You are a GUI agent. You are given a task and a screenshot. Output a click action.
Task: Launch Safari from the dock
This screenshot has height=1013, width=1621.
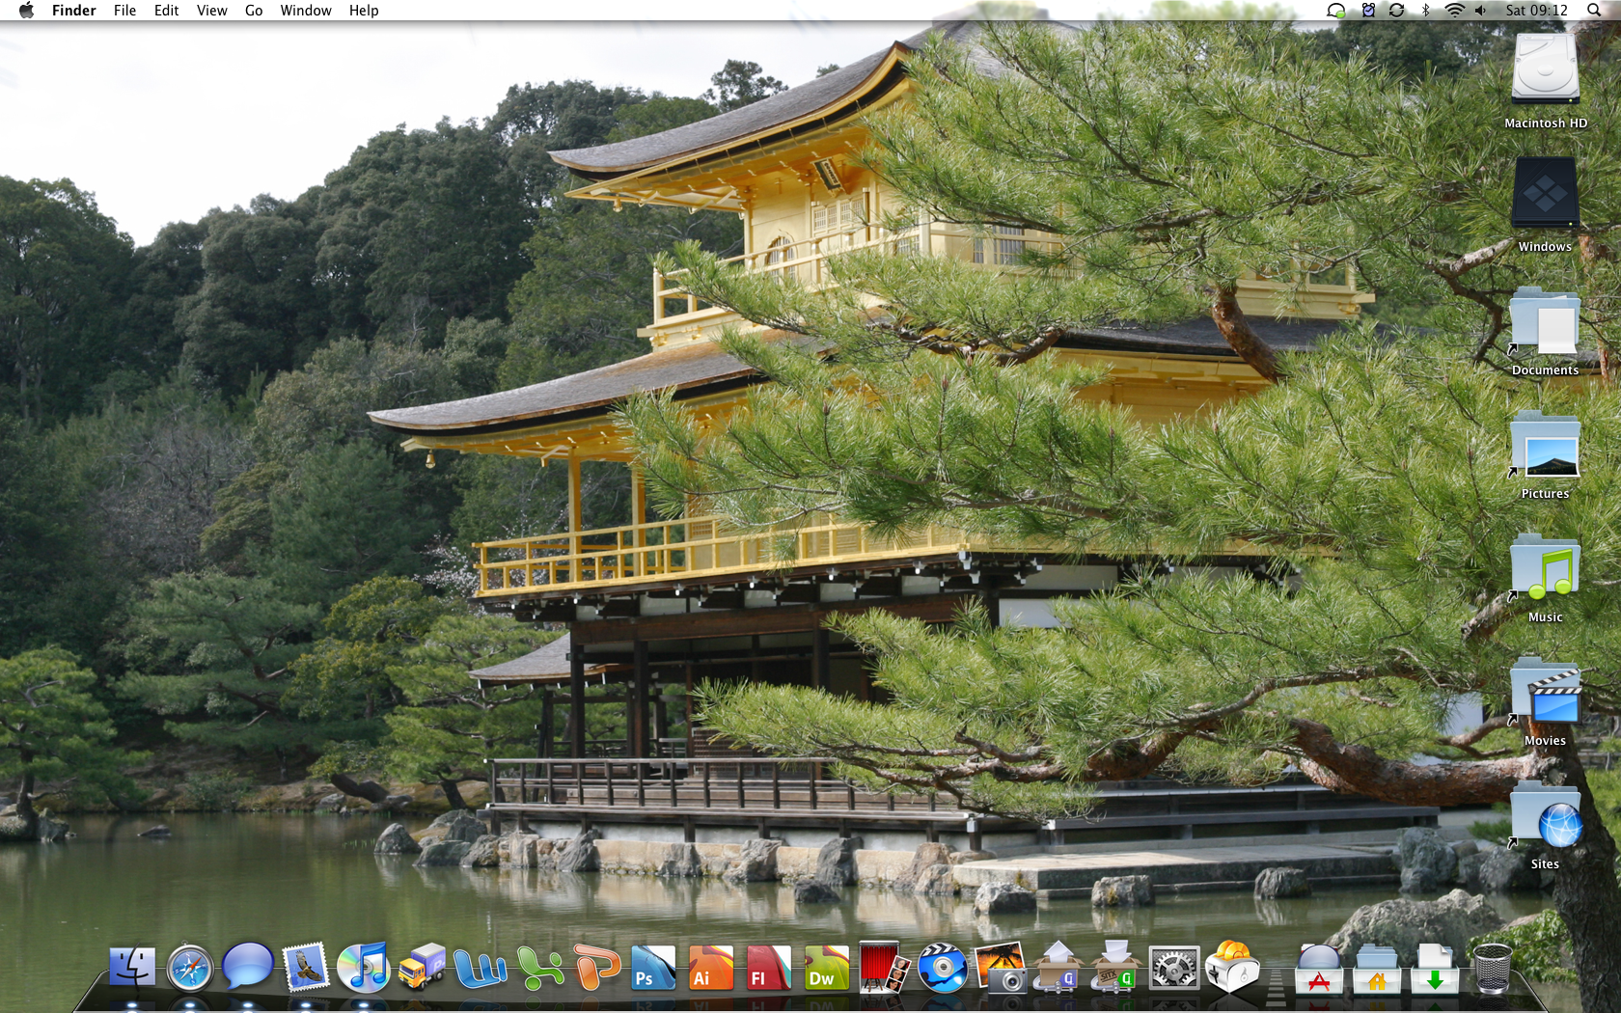pos(190,967)
